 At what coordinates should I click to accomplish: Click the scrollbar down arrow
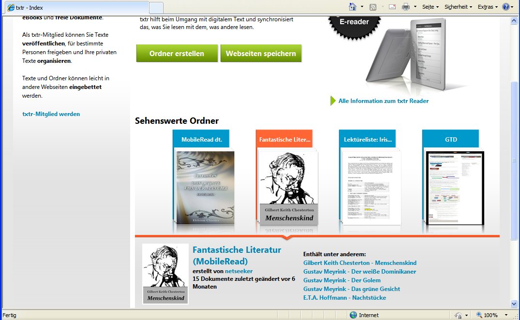click(514, 304)
